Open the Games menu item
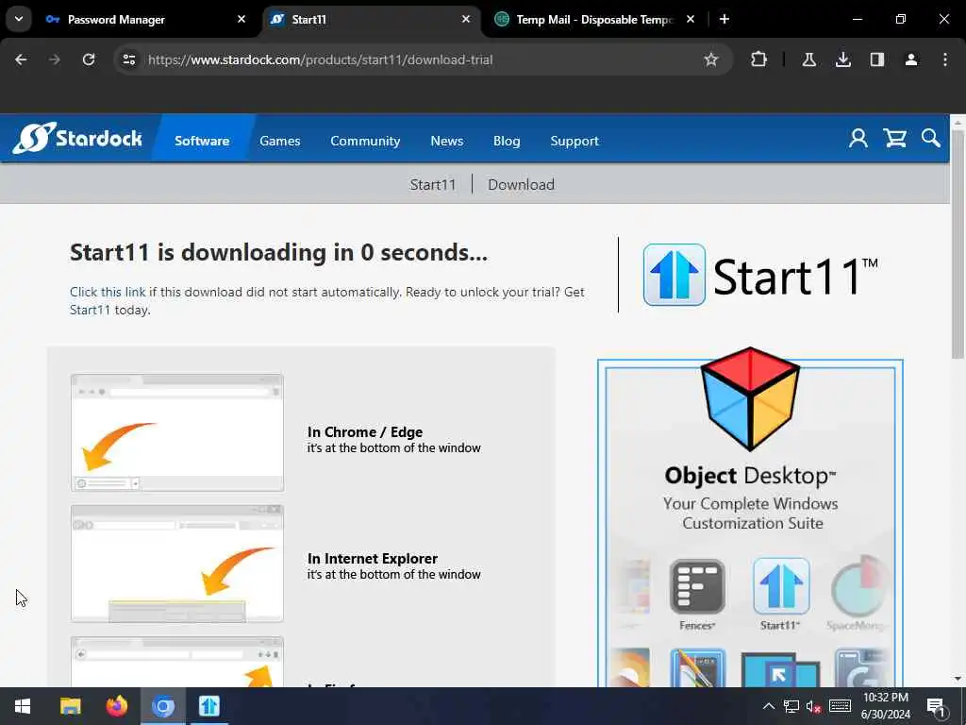This screenshot has width=966, height=725. 279,141
